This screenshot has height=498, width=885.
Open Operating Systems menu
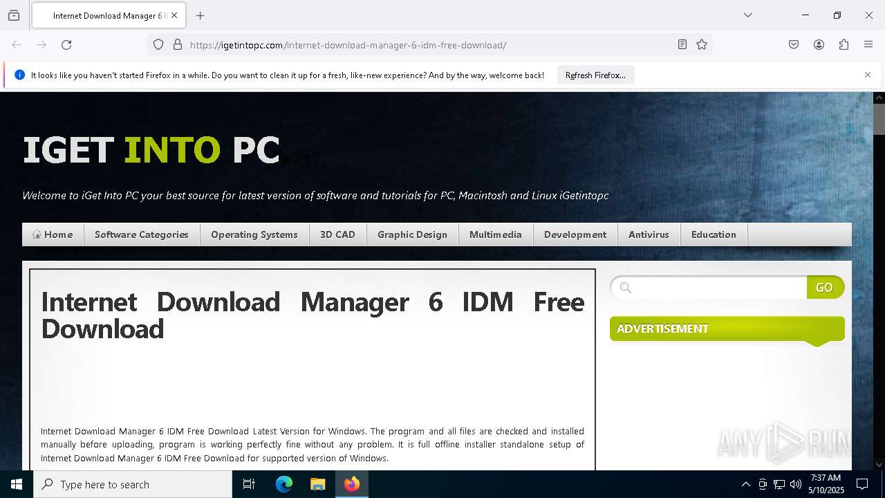[x=254, y=234]
